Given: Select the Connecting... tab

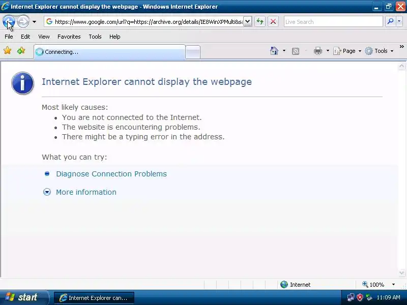Looking at the screenshot, I should point(109,52).
